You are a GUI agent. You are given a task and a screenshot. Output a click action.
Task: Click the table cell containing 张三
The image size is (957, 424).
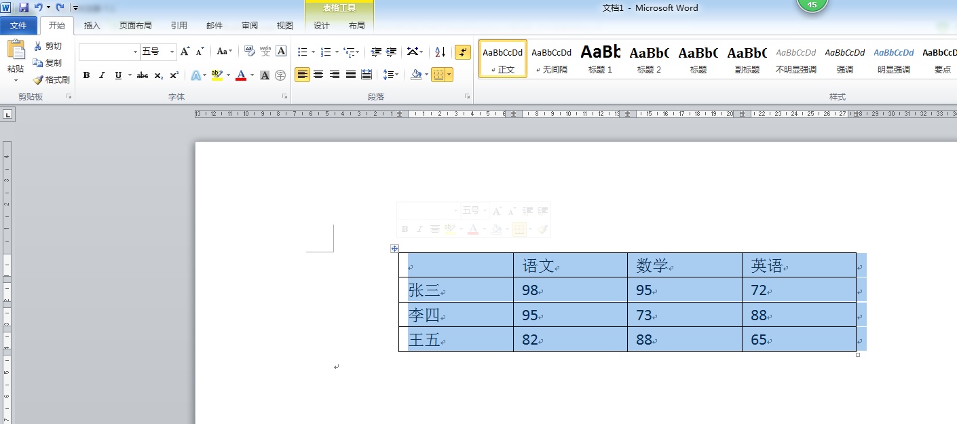[x=455, y=290]
